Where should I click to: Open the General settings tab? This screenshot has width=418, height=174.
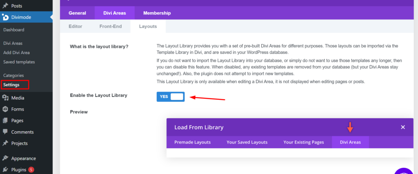click(77, 13)
